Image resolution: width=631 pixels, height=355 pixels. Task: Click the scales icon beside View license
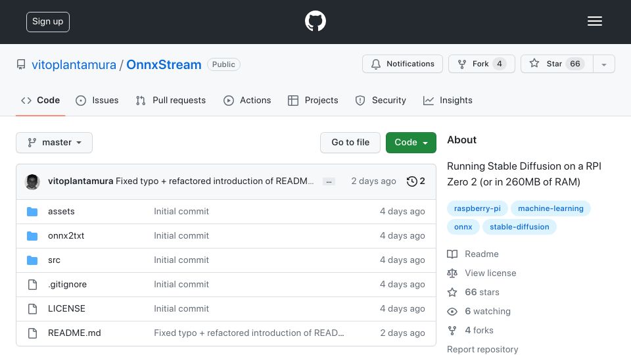coord(452,273)
